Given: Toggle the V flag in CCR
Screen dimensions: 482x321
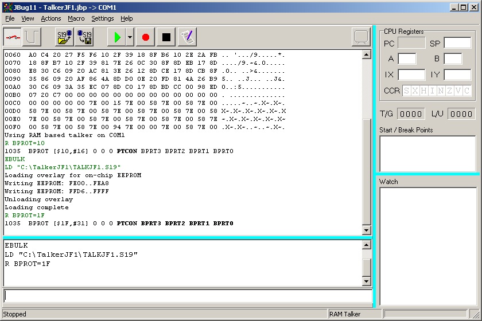Looking at the screenshot, I should tap(458, 91).
